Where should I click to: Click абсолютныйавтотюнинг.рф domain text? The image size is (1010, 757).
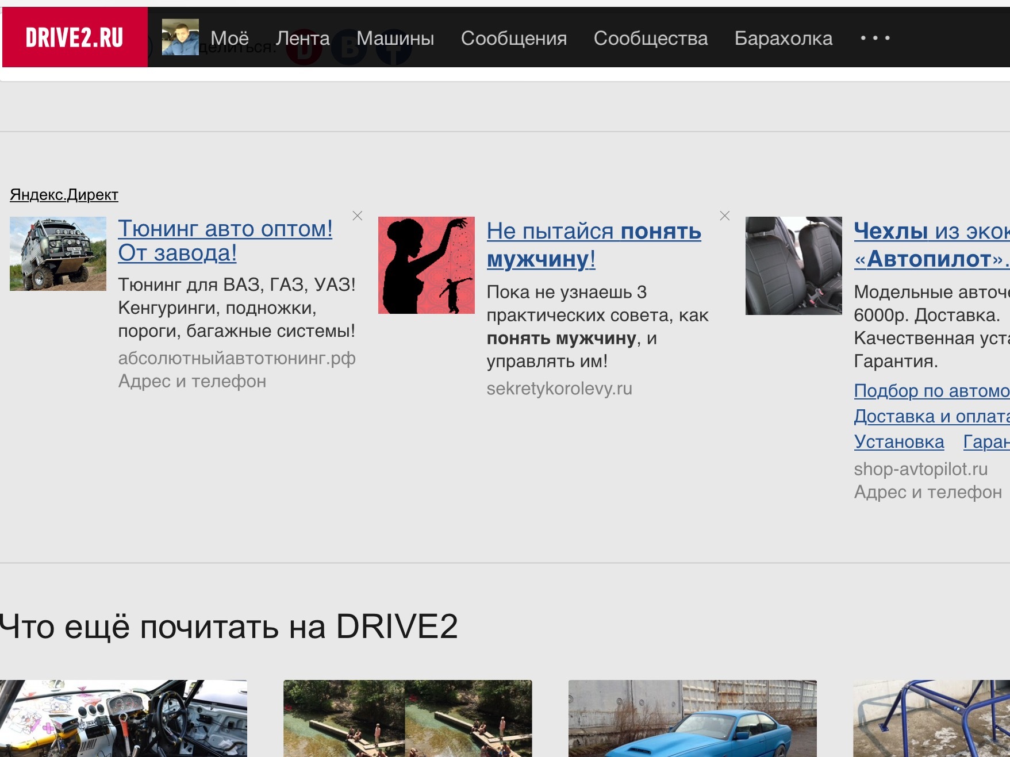(x=237, y=358)
